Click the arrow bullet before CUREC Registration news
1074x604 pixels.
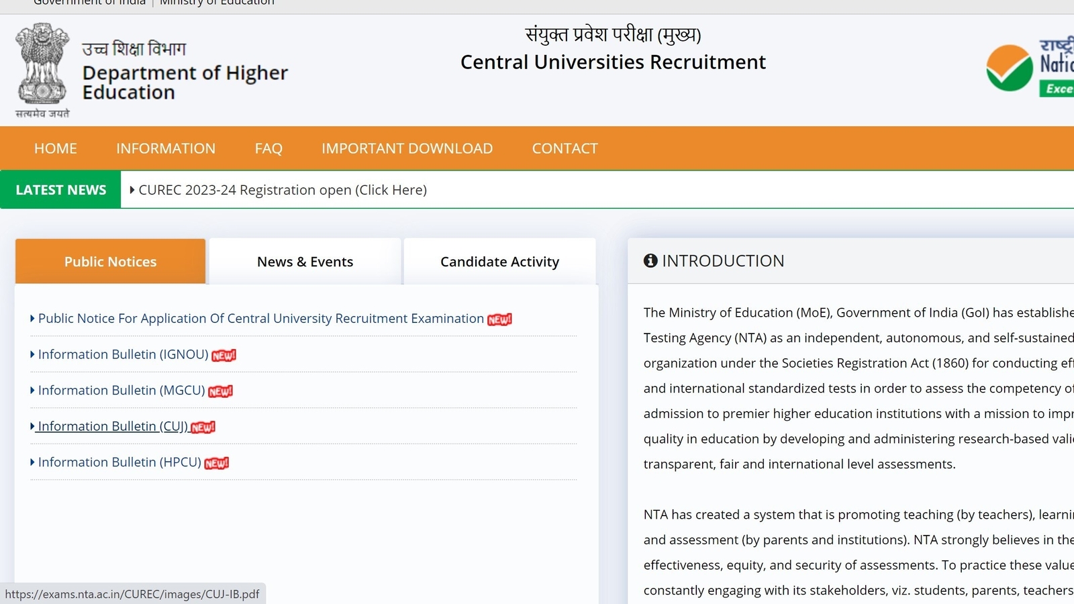132,190
